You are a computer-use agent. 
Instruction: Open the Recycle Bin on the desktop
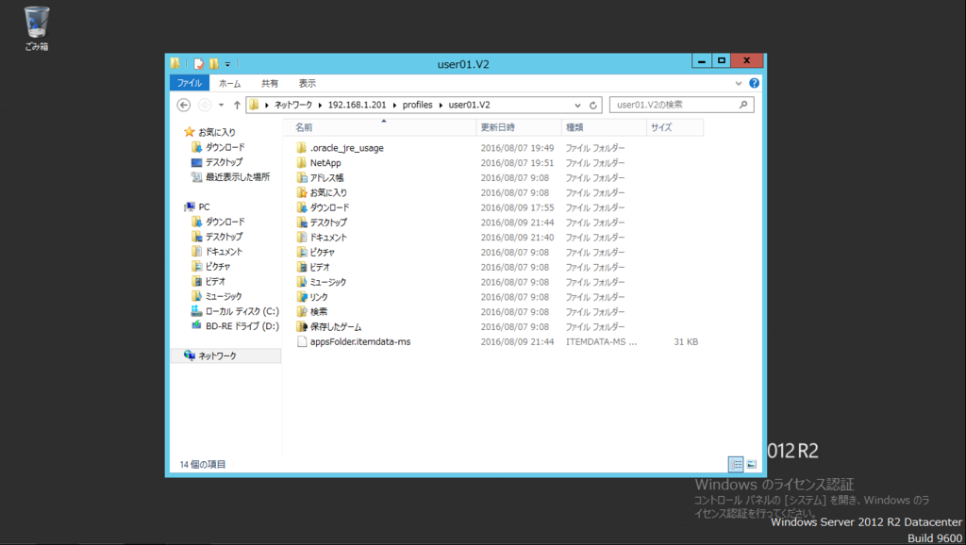(x=37, y=27)
